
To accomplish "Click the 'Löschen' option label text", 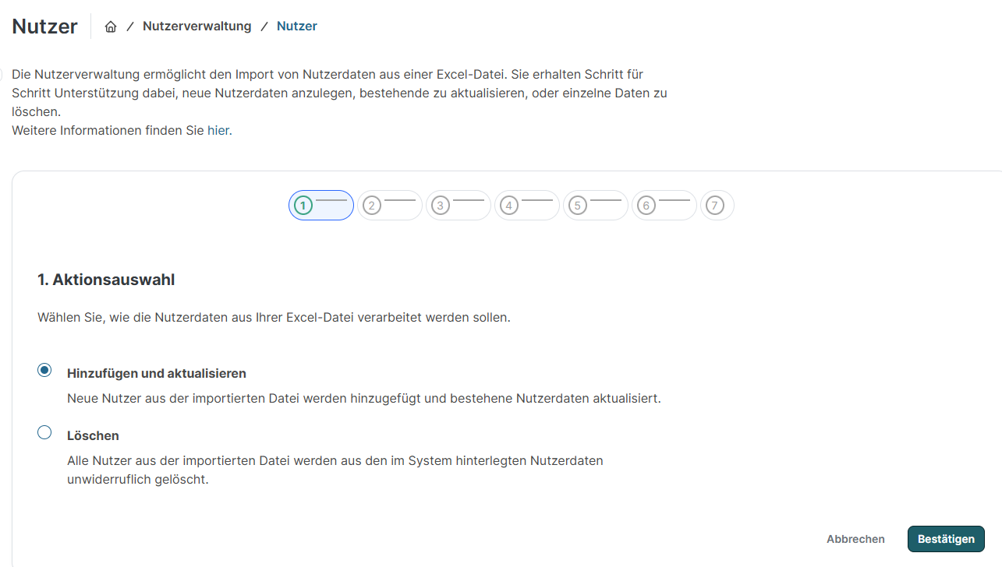I will [x=93, y=436].
